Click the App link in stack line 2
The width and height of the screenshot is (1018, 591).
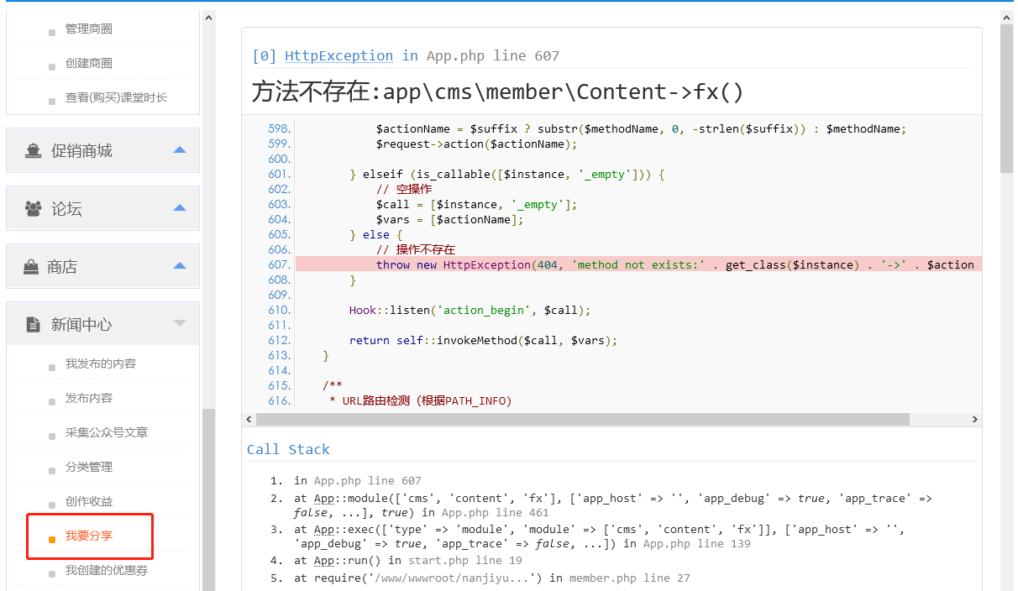324,499
